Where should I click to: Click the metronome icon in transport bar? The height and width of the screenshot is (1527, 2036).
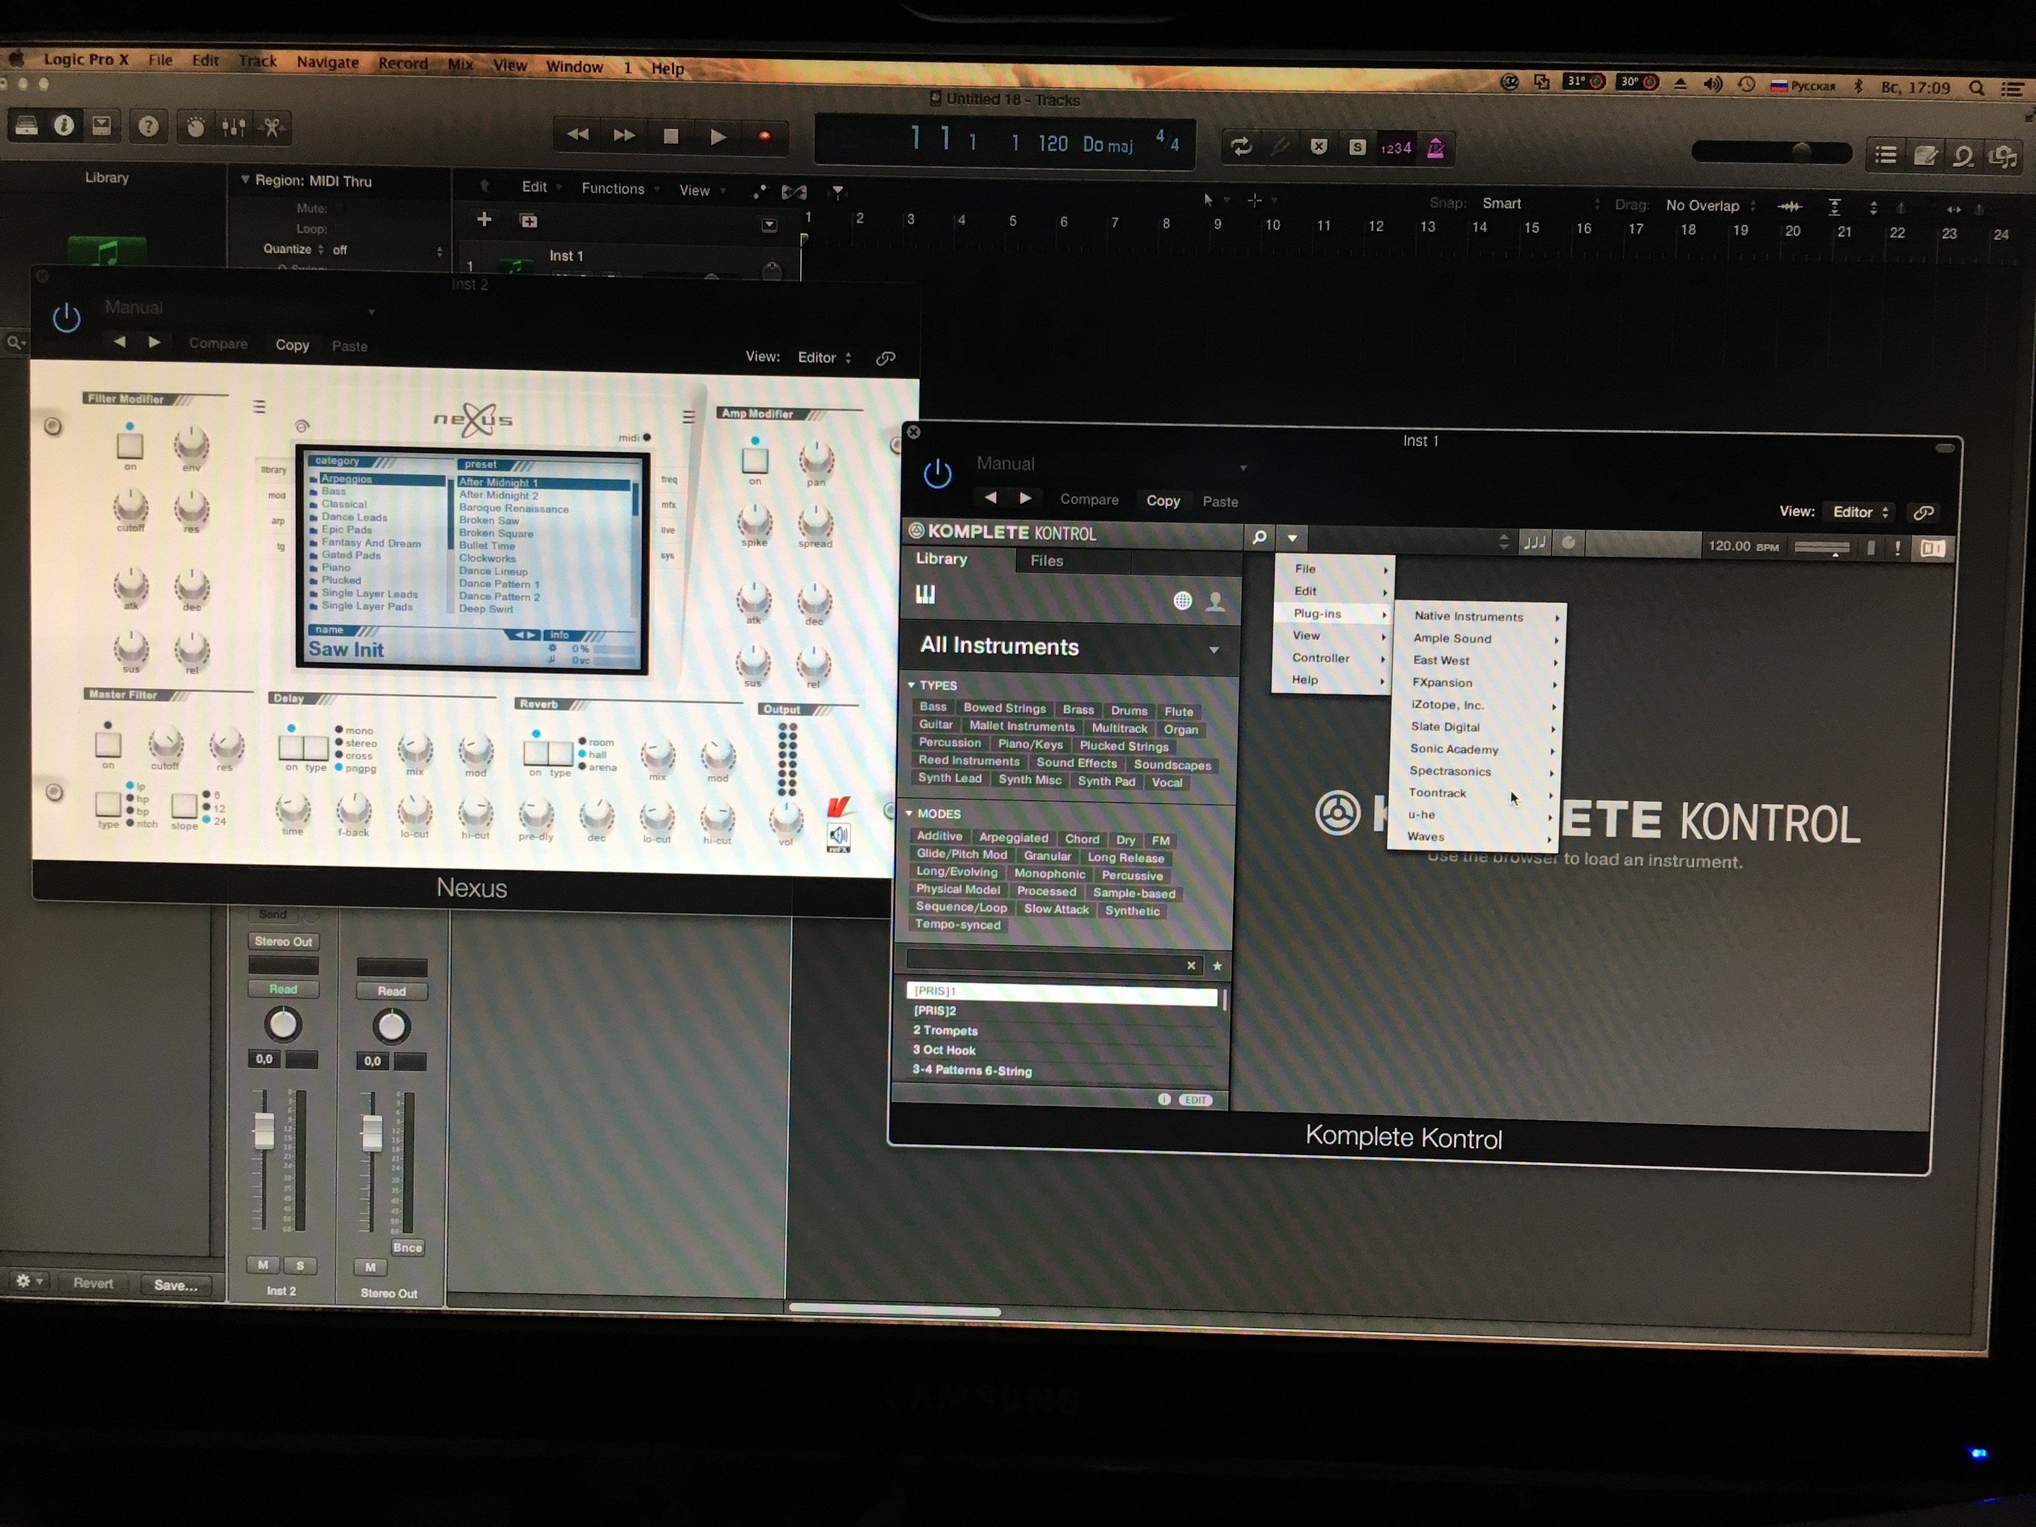pyautogui.click(x=1435, y=148)
